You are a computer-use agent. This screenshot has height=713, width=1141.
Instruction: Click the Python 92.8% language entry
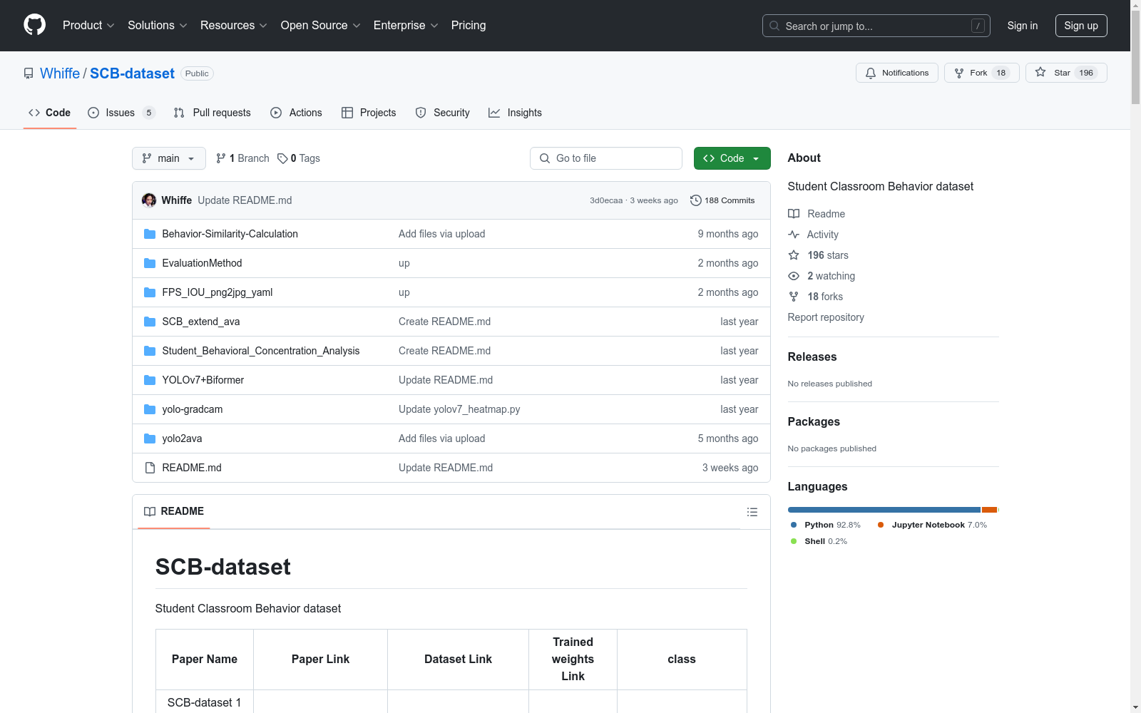(826, 525)
